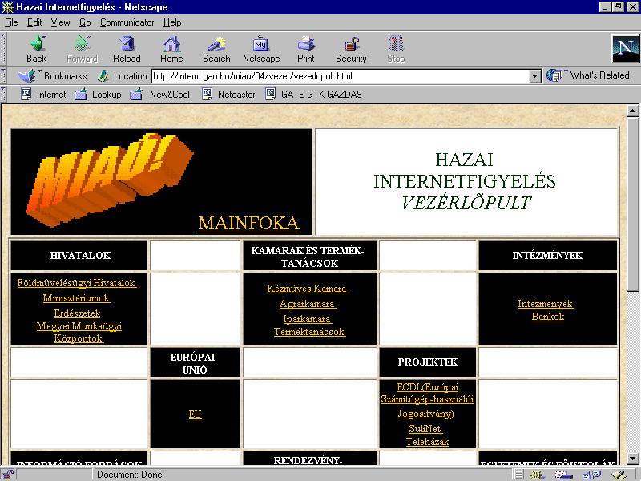641x481 pixels.
Task: Click the security padlock in status bar
Action: coord(8,475)
